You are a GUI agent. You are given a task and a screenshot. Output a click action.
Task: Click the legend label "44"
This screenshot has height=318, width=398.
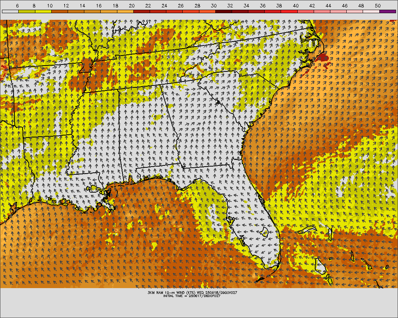pos(328,5)
